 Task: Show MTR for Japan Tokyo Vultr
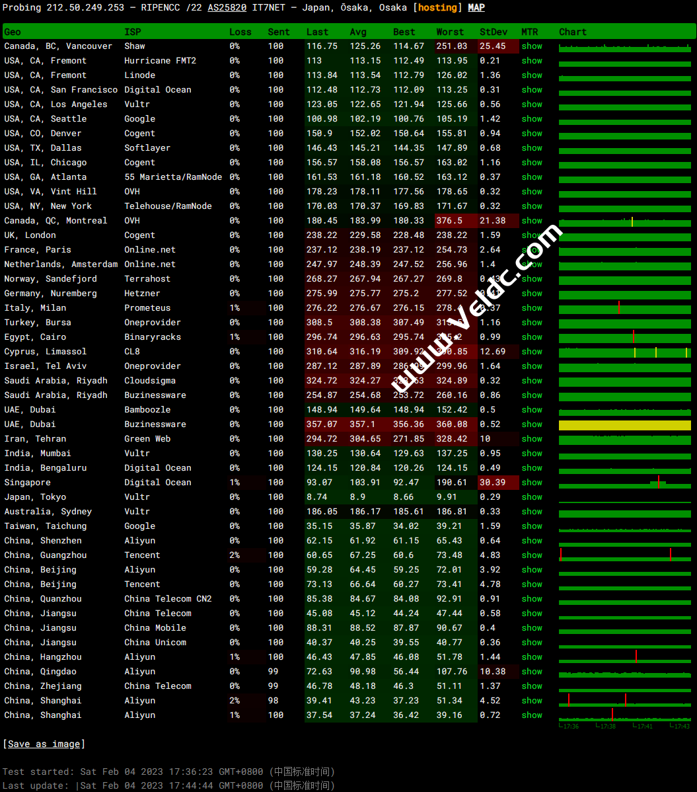click(x=531, y=497)
